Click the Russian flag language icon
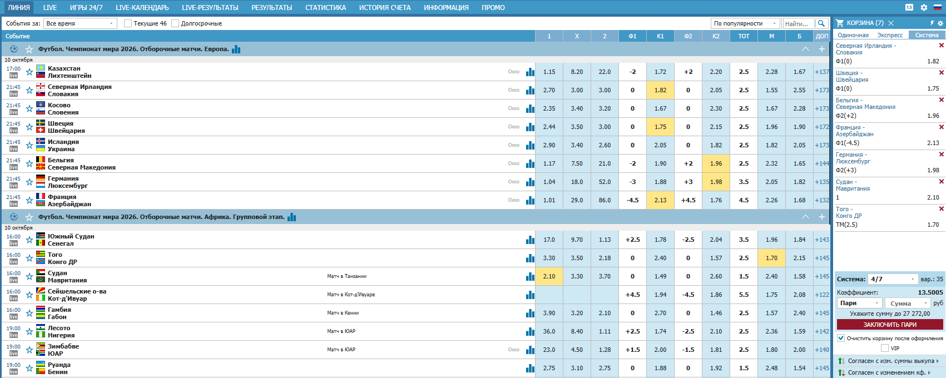Screen dimensions: 946x378 [x=937, y=8]
